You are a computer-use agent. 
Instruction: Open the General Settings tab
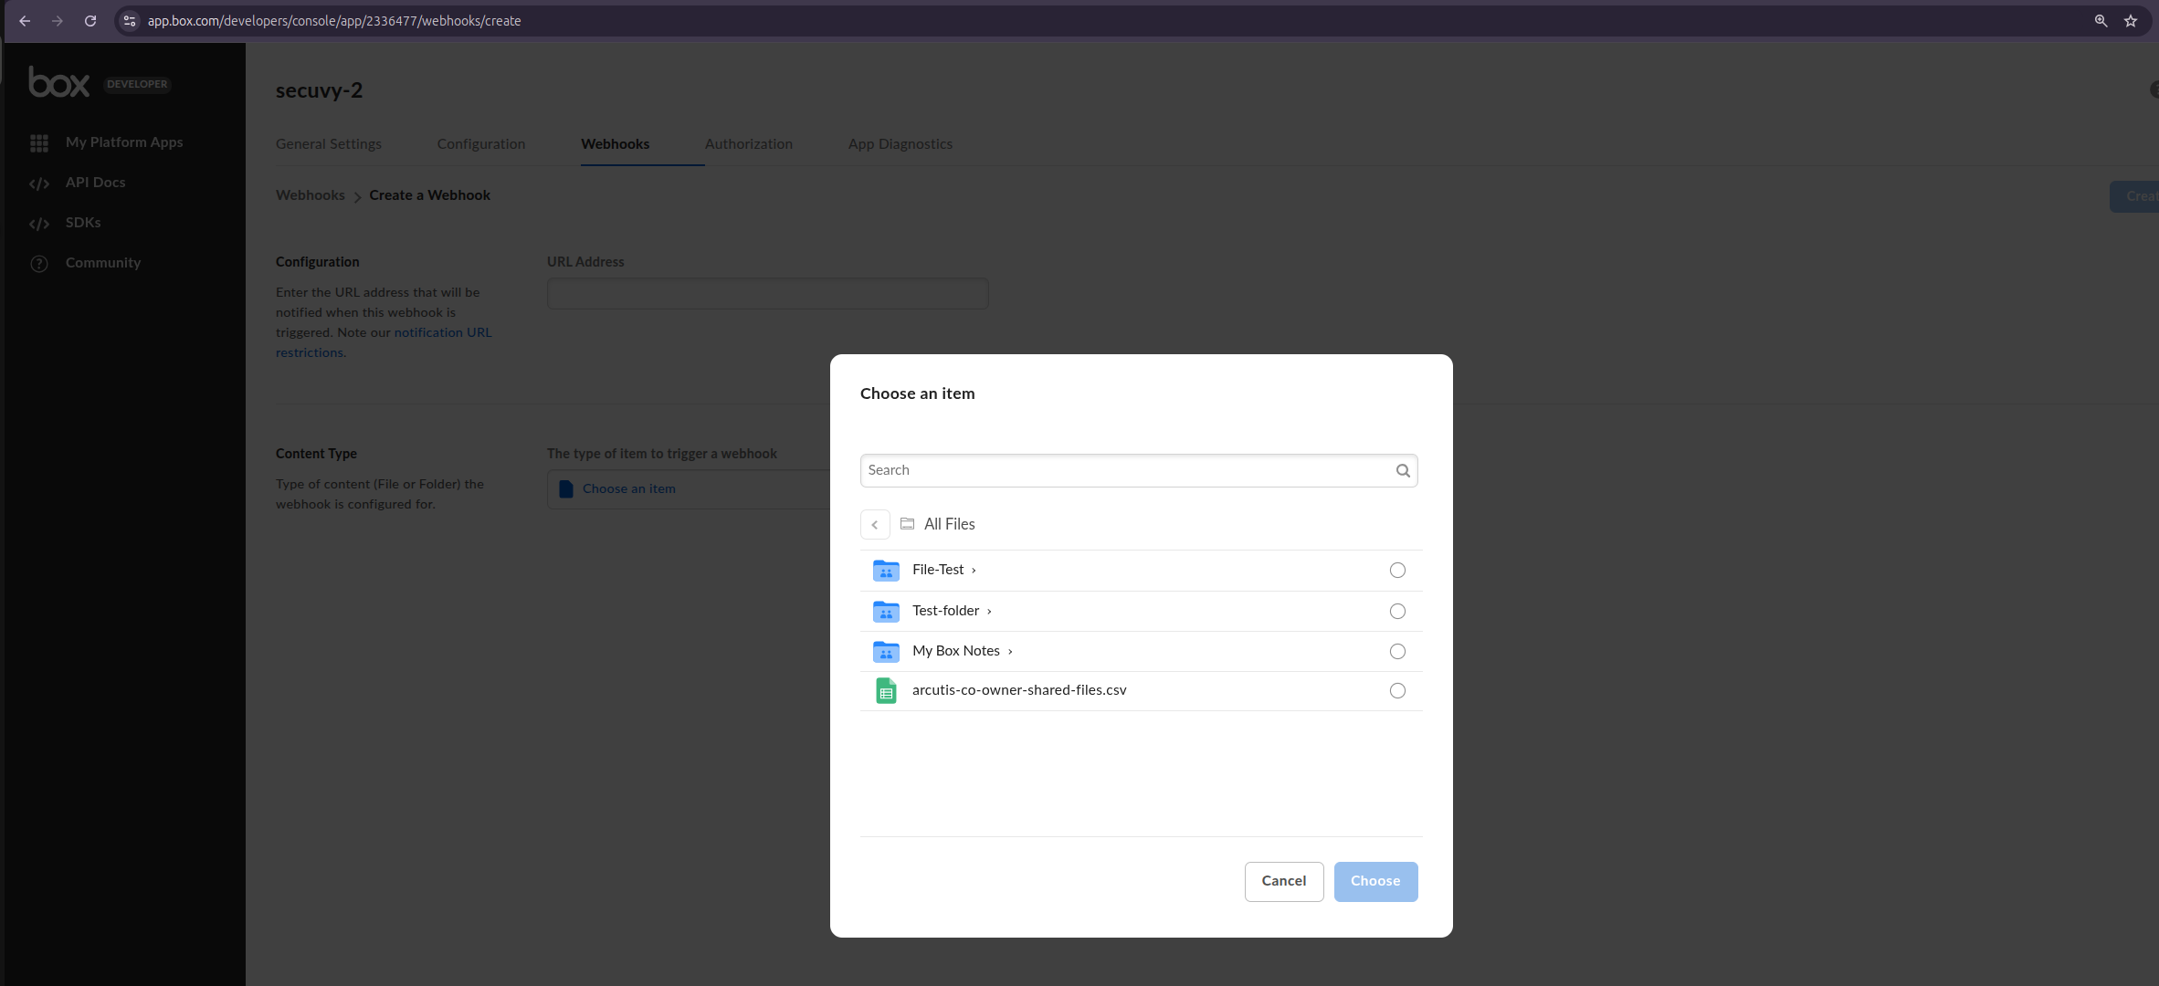(329, 144)
